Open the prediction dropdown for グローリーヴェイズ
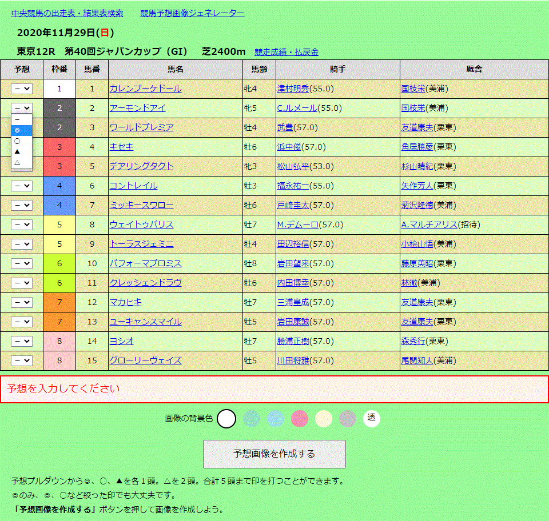 point(22,360)
